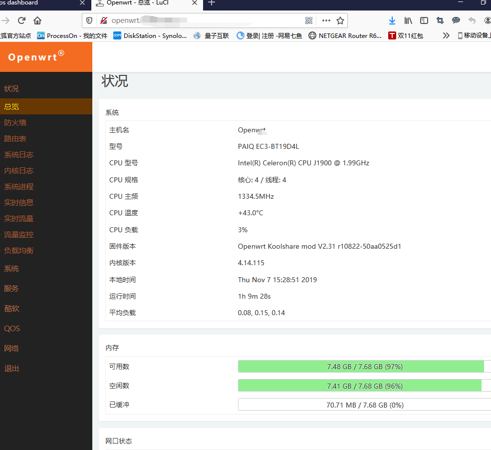Open a new browser tab with plus
491x450 pixels.
coord(212,3)
